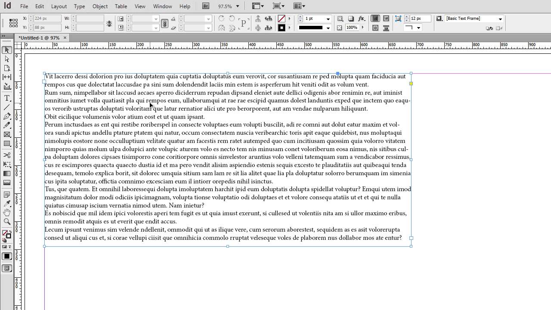Click the reference point locator grid
The width and height of the screenshot is (551, 310).
pyautogui.click(x=13, y=23)
